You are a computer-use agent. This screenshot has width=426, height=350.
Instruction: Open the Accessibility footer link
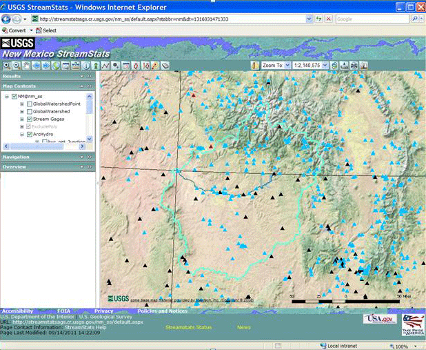(x=18, y=311)
